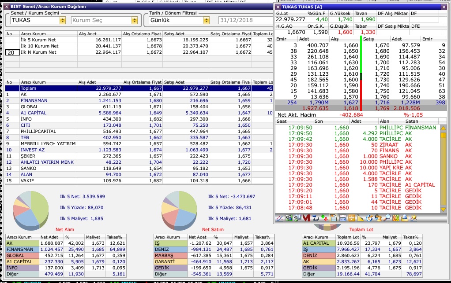Select the MERRILL LYNCH YATIRIM row
451x283 pixels.
coord(139,143)
